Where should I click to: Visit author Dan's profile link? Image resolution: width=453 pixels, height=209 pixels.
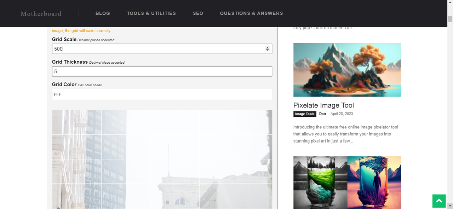coord(322,114)
